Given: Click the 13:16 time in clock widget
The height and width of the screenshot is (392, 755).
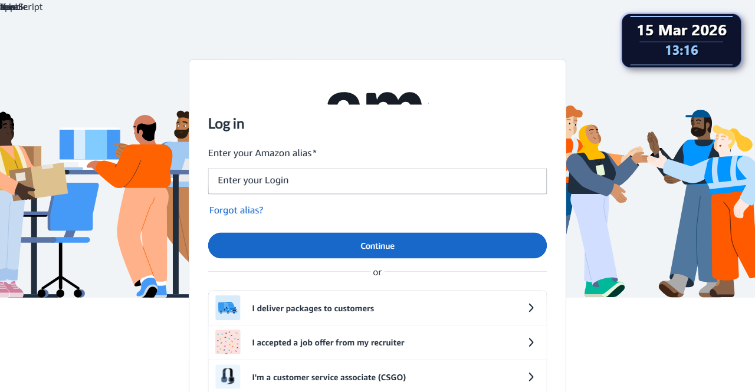Looking at the screenshot, I should (x=681, y=51).
